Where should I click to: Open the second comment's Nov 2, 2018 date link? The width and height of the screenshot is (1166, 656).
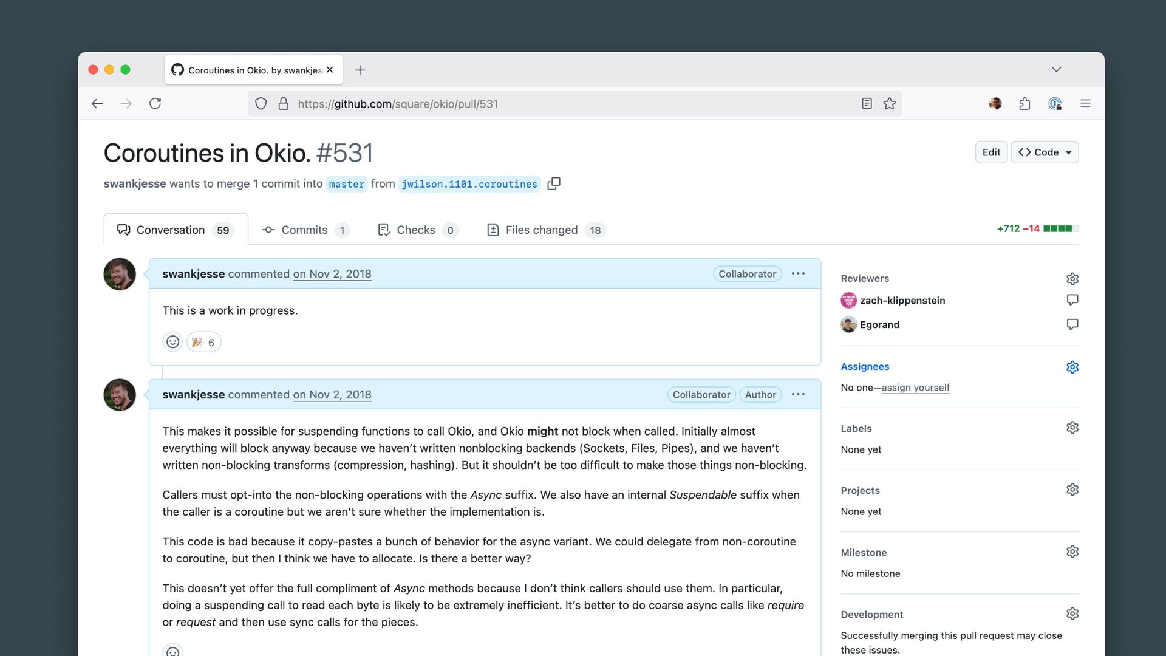(332, 395)
